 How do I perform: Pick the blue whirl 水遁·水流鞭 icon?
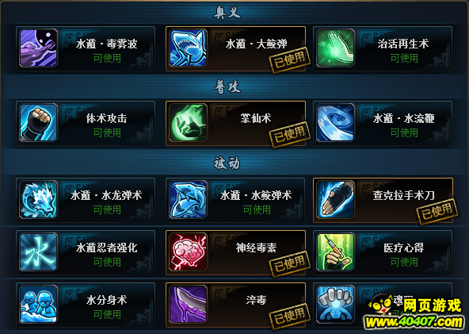(336, 122)
